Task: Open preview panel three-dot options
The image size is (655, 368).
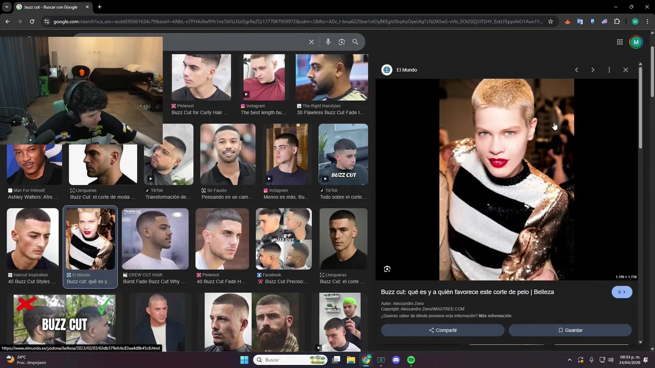Action: coord(609,70)
